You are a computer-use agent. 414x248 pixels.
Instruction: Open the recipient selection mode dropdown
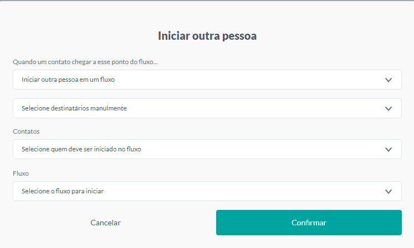[x=207, y=108]
